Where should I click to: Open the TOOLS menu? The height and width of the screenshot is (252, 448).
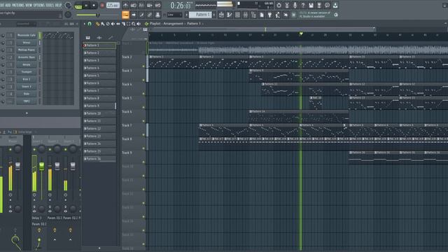50,5
